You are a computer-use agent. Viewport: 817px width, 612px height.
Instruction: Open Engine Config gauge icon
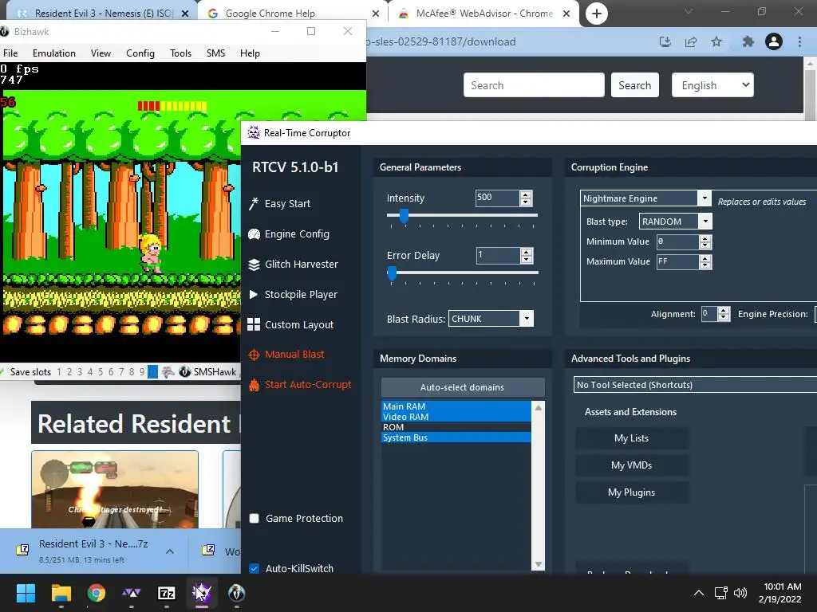[x=254, y=234]
